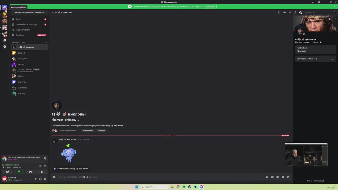Open the stream preview thumbnail
This screenshot has height=190, width=338.
[306, 154]
